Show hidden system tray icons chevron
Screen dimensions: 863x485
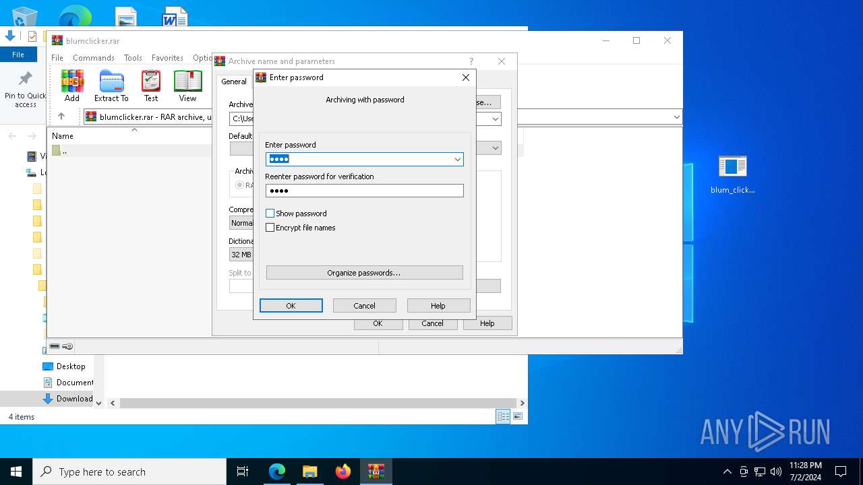click(727, 472)
